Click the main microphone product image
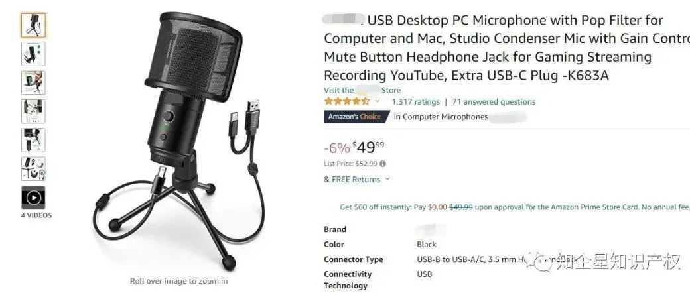The image size is (690, 293). coord(179,141)
